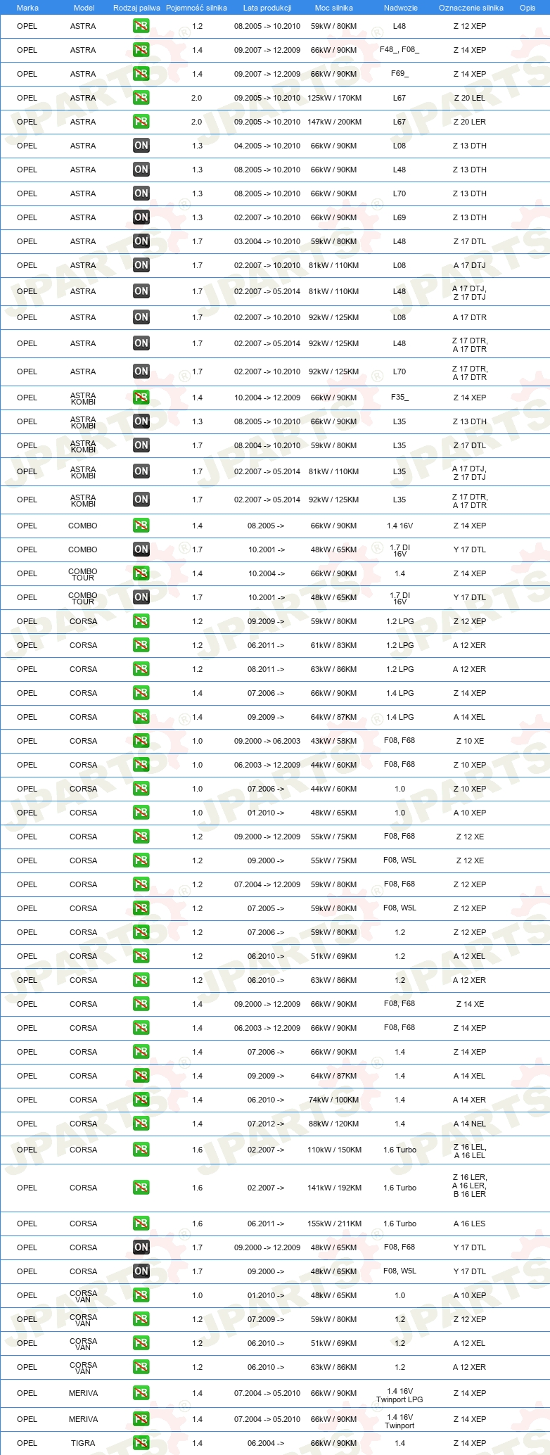The image size is (550, 1455).
Task: Click the Z 20 LER engine code
Action: (470, 122)
